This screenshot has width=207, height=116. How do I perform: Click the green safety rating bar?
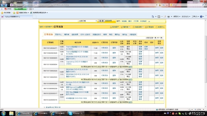click(20, 9)
